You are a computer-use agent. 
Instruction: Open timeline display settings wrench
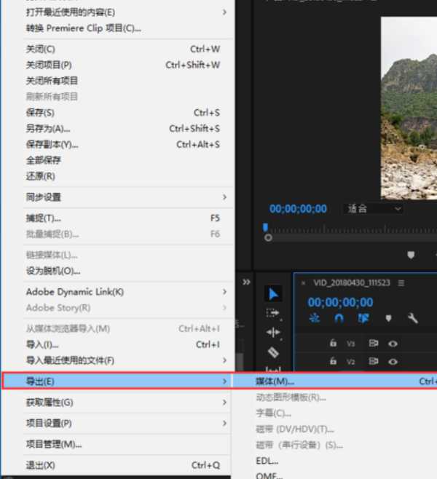click(412, 318)
